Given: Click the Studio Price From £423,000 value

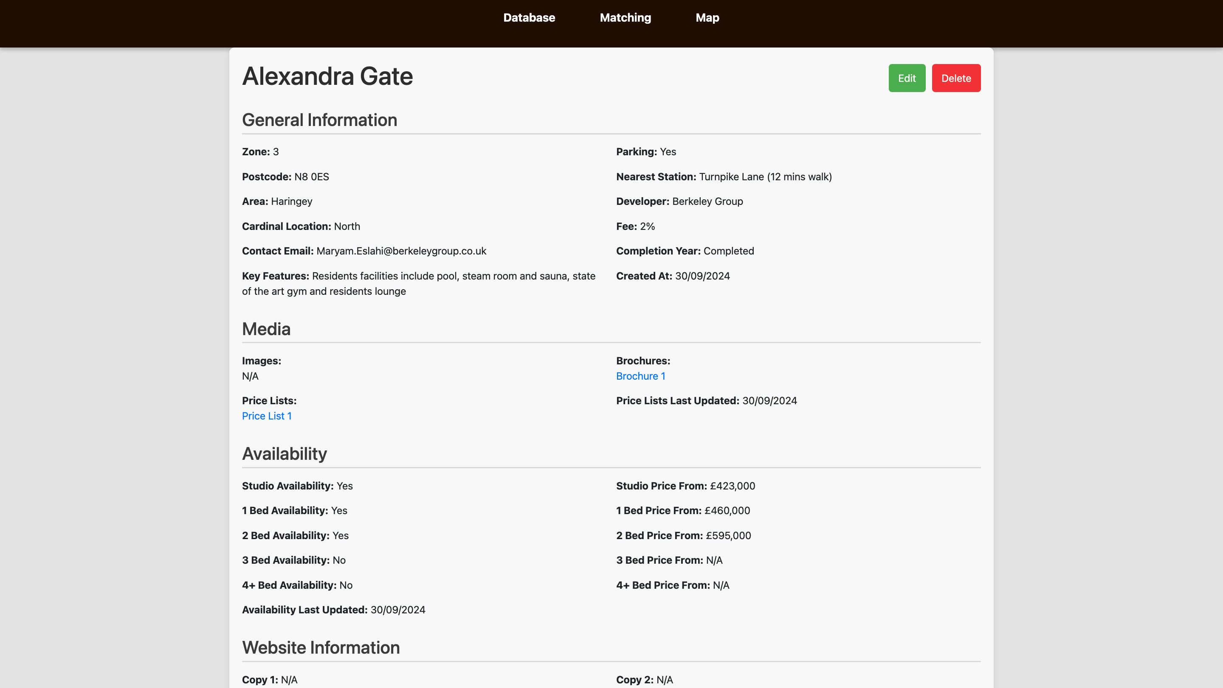Looking at the screenshot, I should (732, 486).
